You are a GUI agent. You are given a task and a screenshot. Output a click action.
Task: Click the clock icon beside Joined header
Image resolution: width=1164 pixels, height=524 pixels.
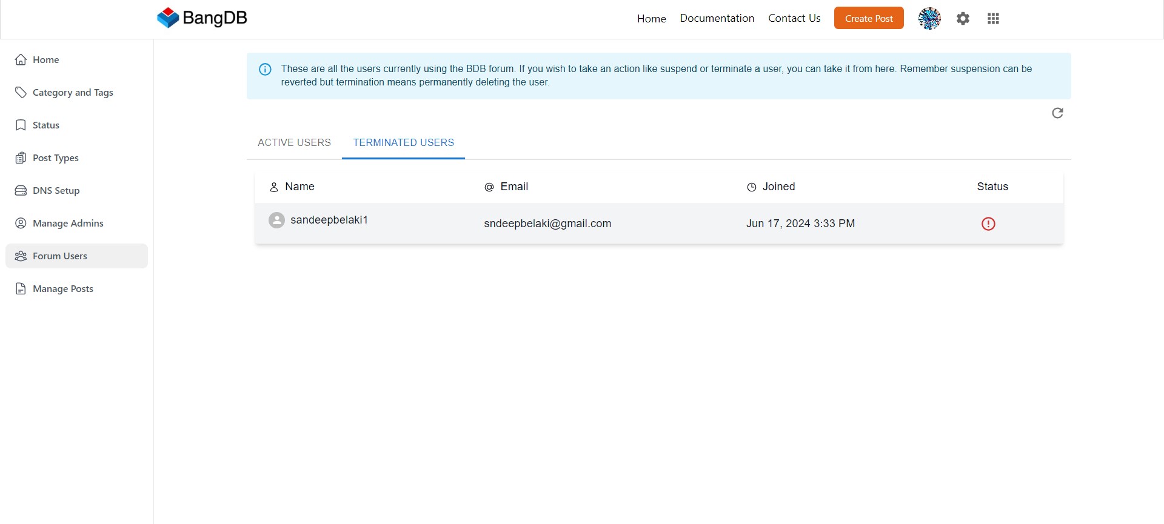(x=752, y=187)
